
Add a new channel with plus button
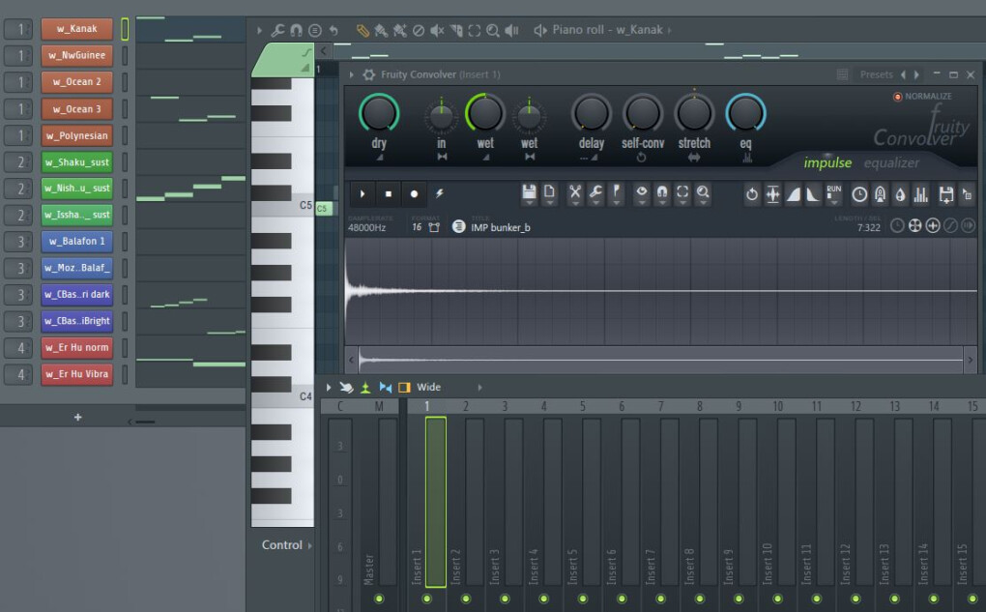(x=78, y=417)
